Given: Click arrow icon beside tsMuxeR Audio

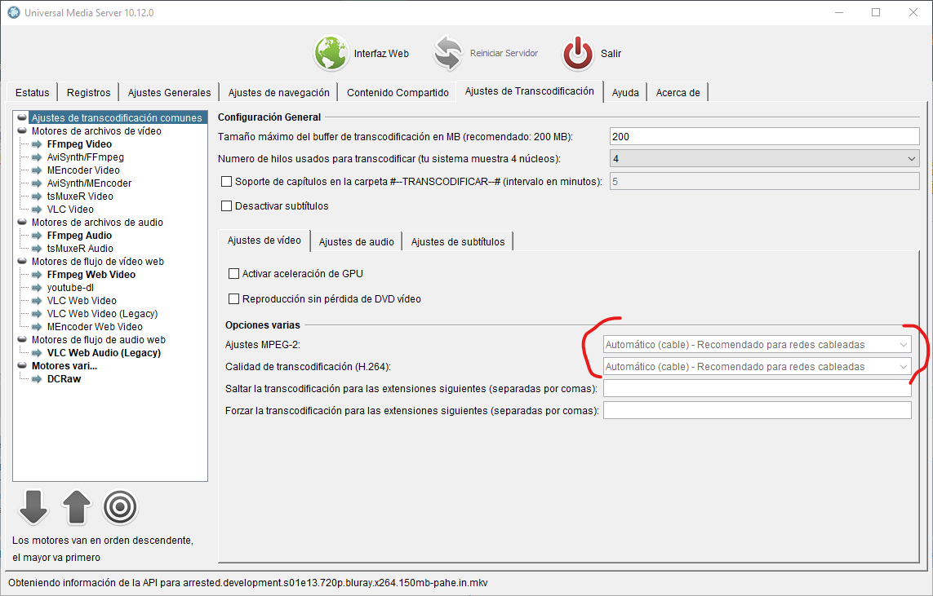Looking at the screenshot, I should 37,249.
